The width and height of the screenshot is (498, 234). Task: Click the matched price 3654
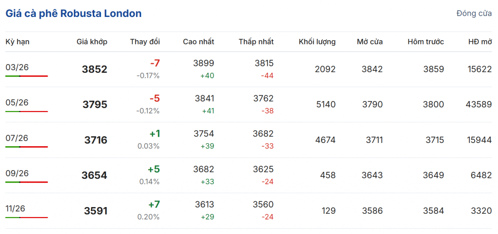click(94, 176)
